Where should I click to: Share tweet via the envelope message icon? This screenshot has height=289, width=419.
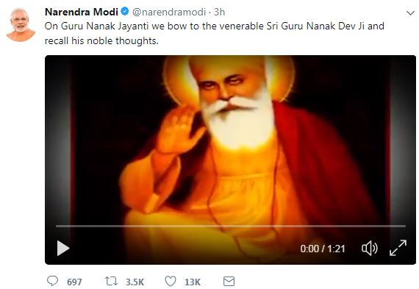tap(229, 281)
